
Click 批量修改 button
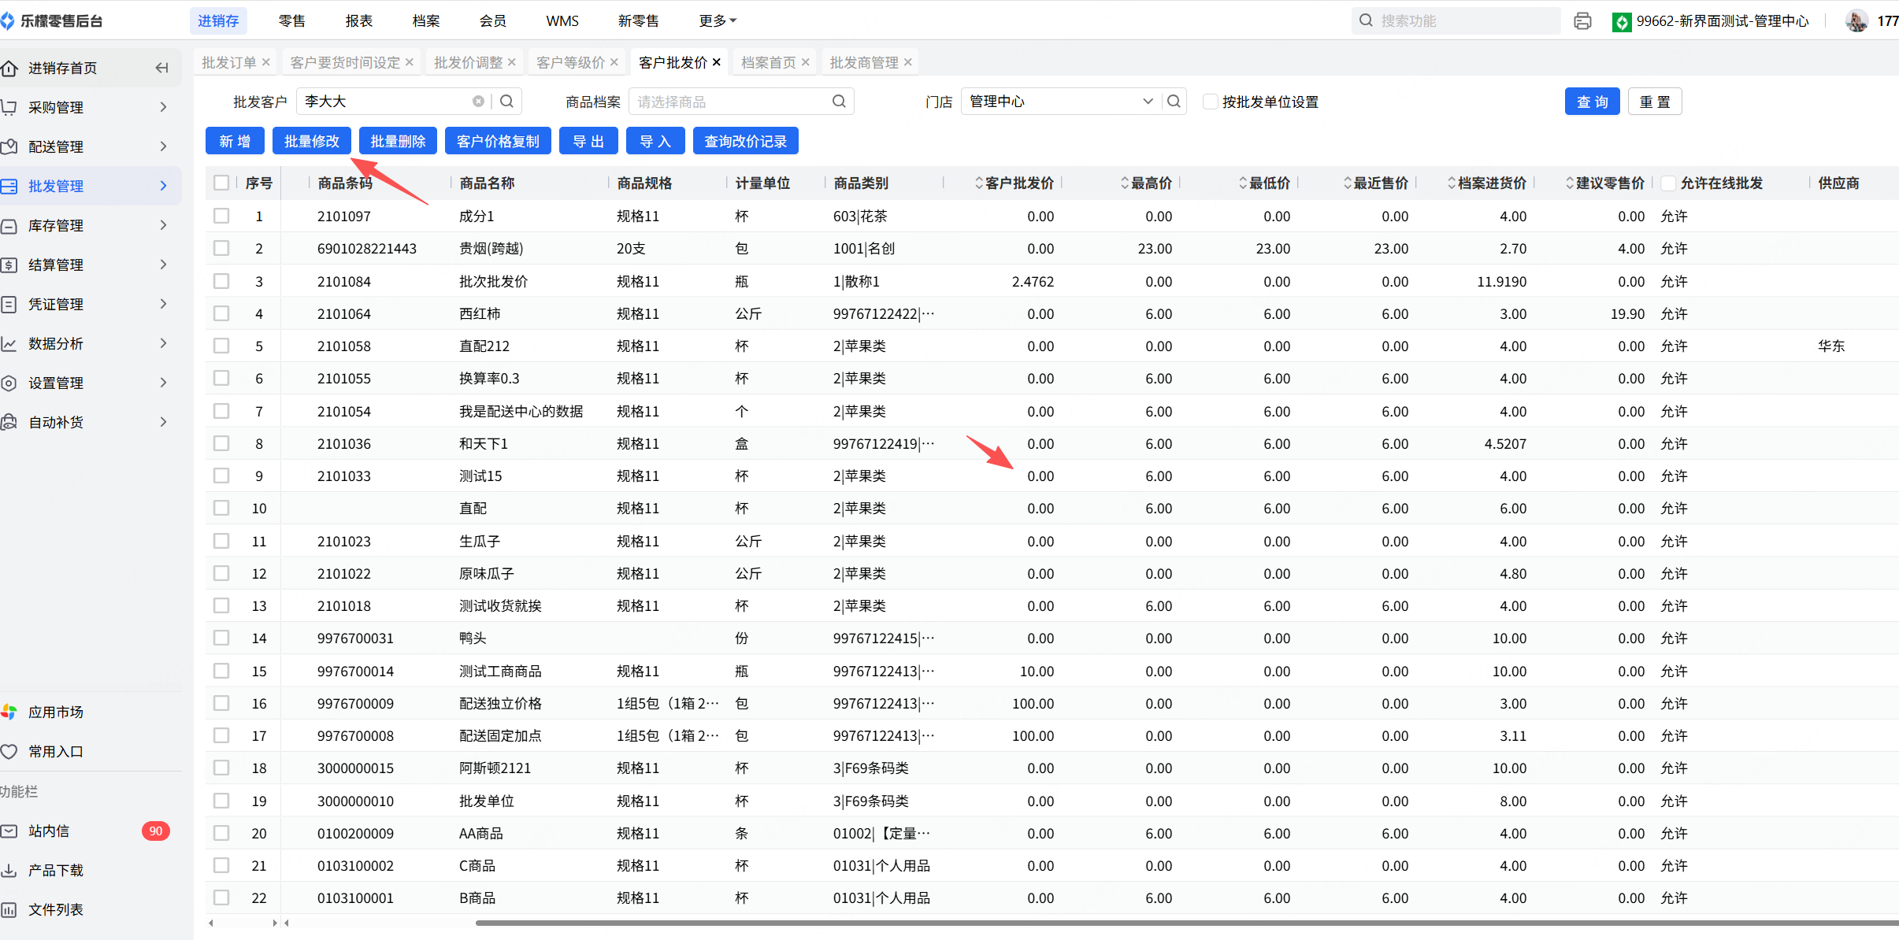tap(311, 141)
